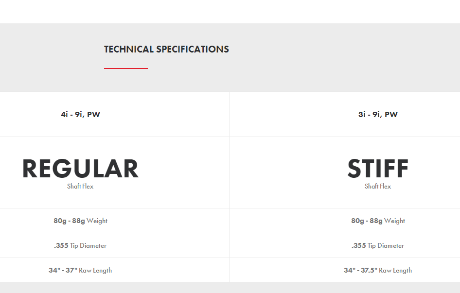The width and height of the screenshot is (460, 293).
Task: Click the red underline beneath the heading
Action: [125, 69]
